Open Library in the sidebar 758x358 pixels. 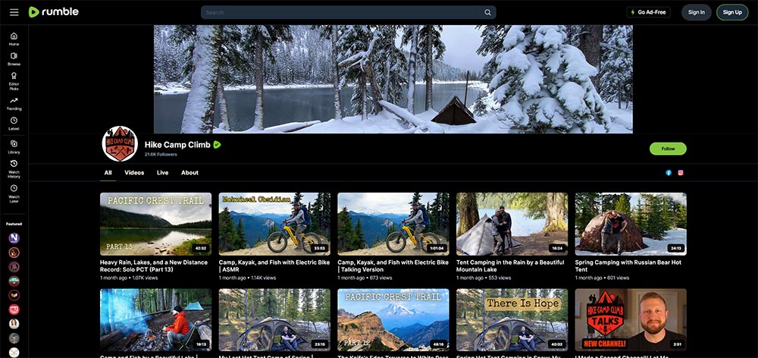tap(14, 147)
